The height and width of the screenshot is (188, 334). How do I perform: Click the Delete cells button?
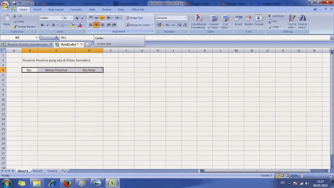pyautogui.click(x=248, y=21)
